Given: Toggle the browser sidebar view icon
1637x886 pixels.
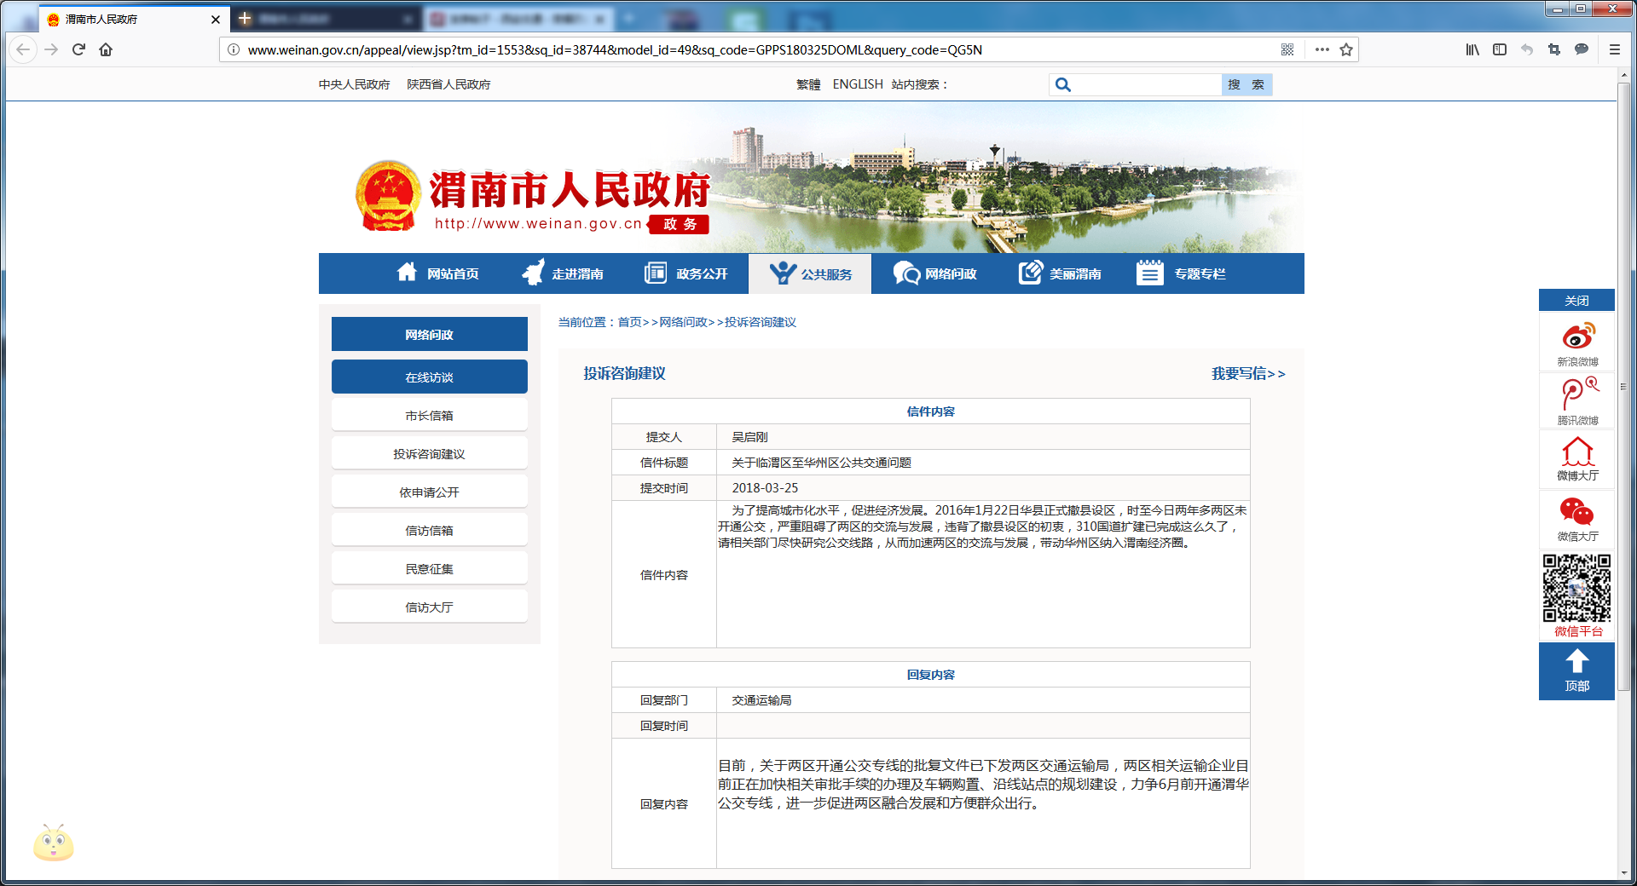Looking at the screenshot, I should 1500,49.
